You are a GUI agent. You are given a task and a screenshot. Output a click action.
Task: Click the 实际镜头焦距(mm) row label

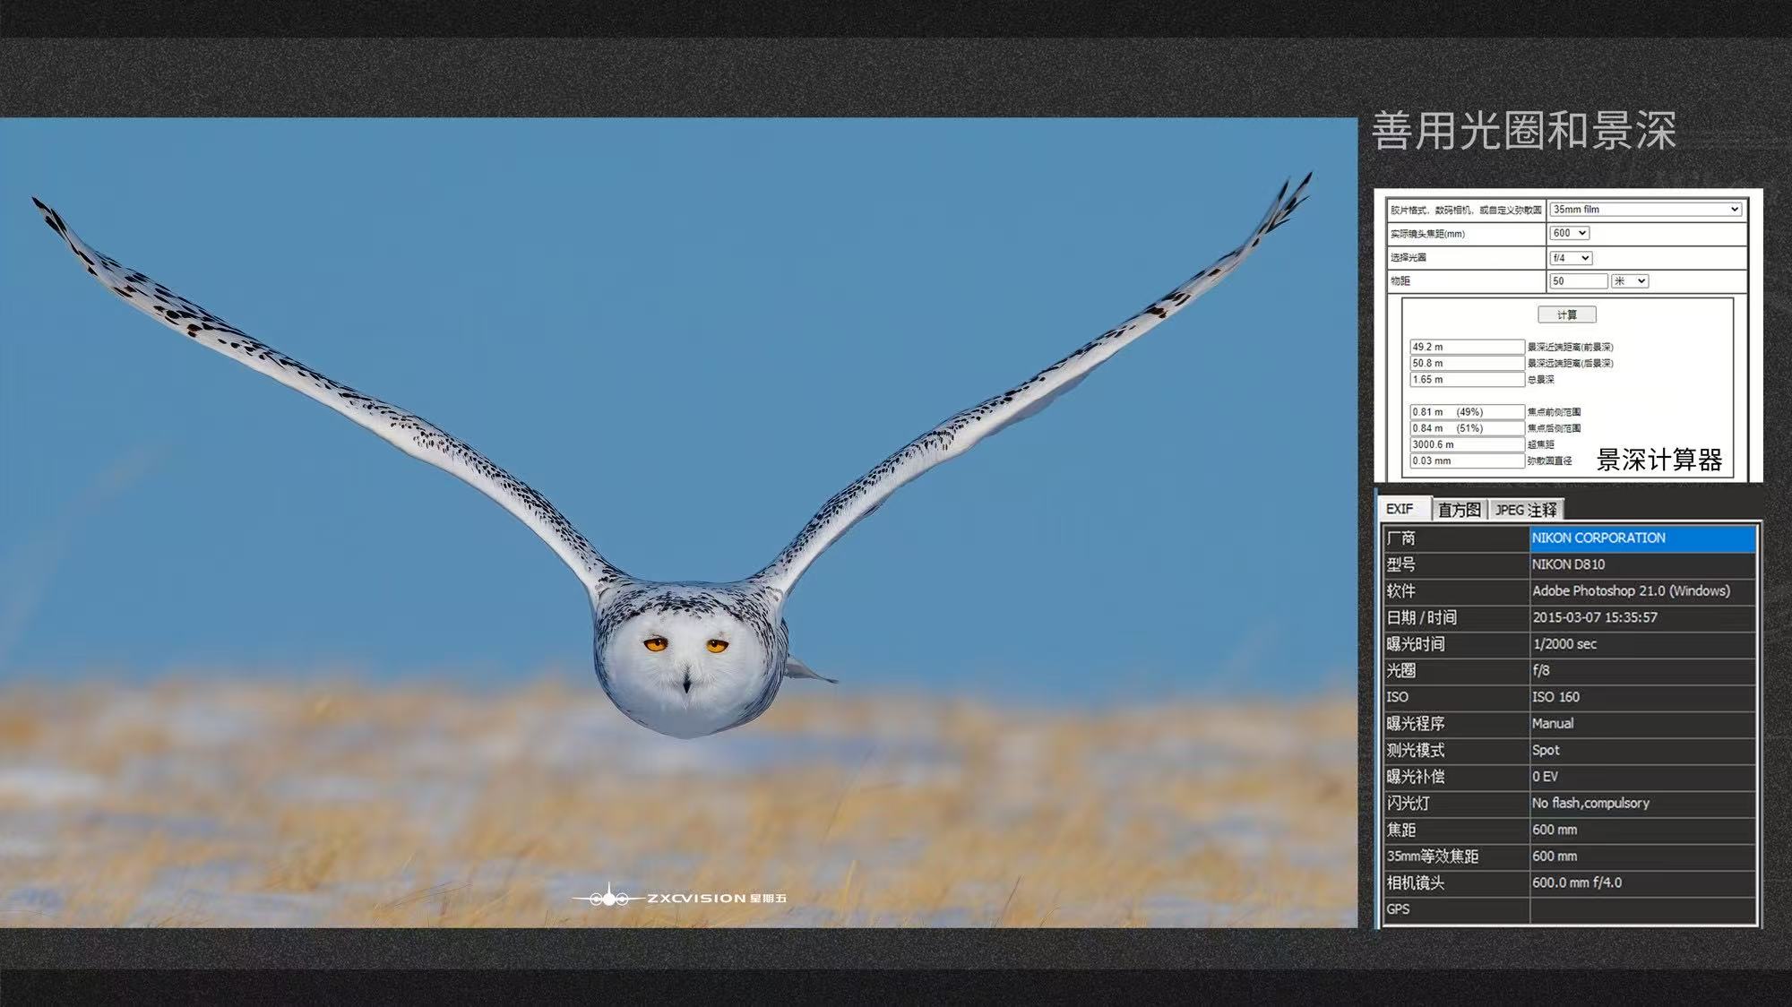pos(1427,234)
